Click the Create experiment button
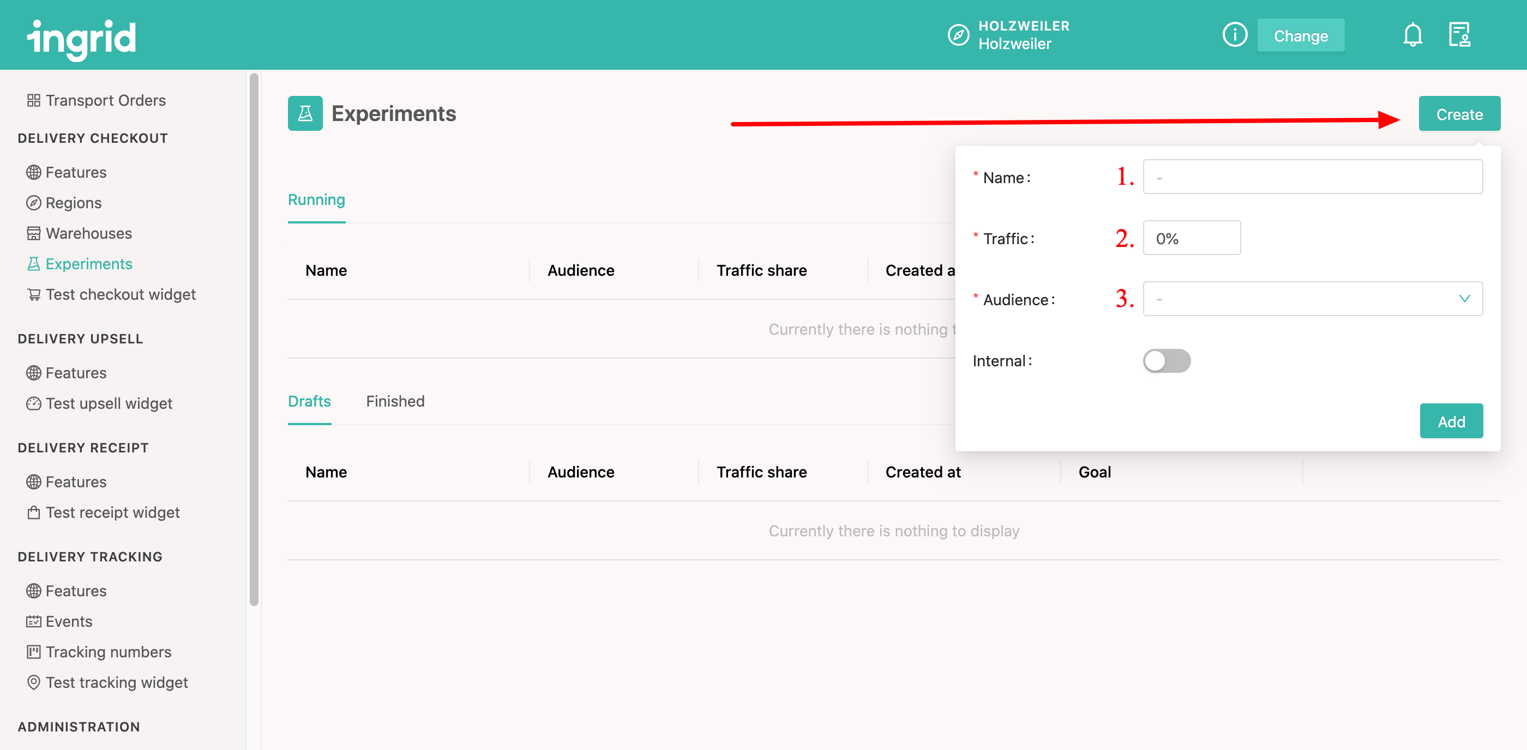 tap(1458, 114)
